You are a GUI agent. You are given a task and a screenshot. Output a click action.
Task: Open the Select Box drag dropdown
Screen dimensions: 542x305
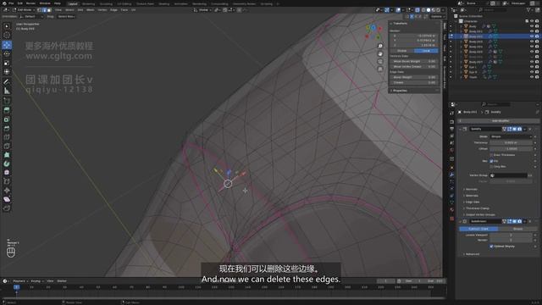(x=66, y=16)
